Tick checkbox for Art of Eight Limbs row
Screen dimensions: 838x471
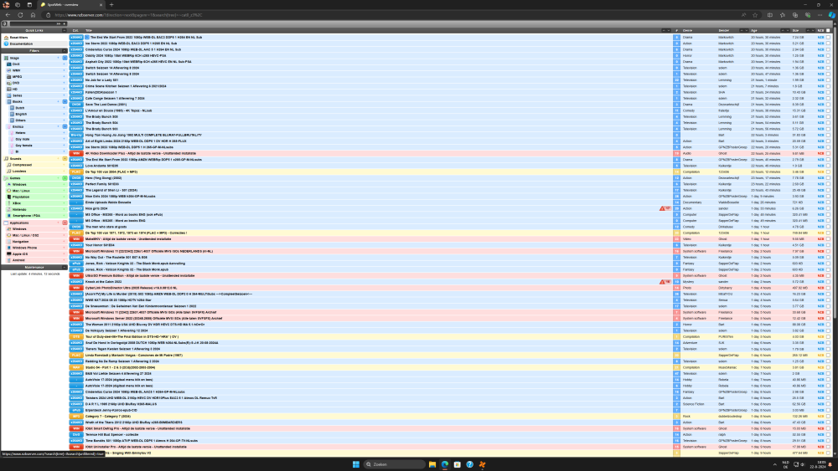coord(829,141)
